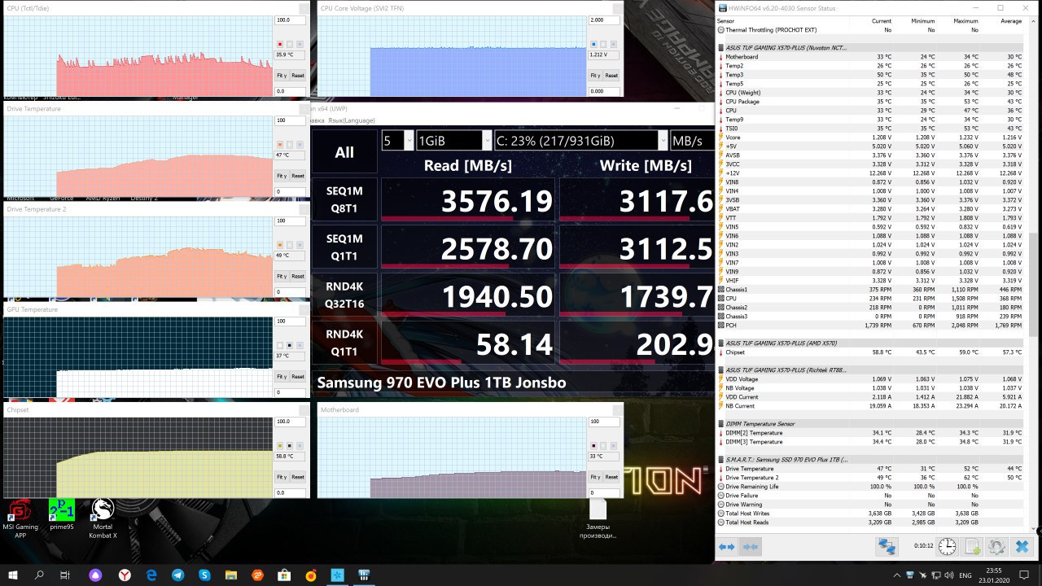Toggle red color box in CPU (Tctl/Tdie) graph
The image size is (1042, 586).
(x=280, y=44)
